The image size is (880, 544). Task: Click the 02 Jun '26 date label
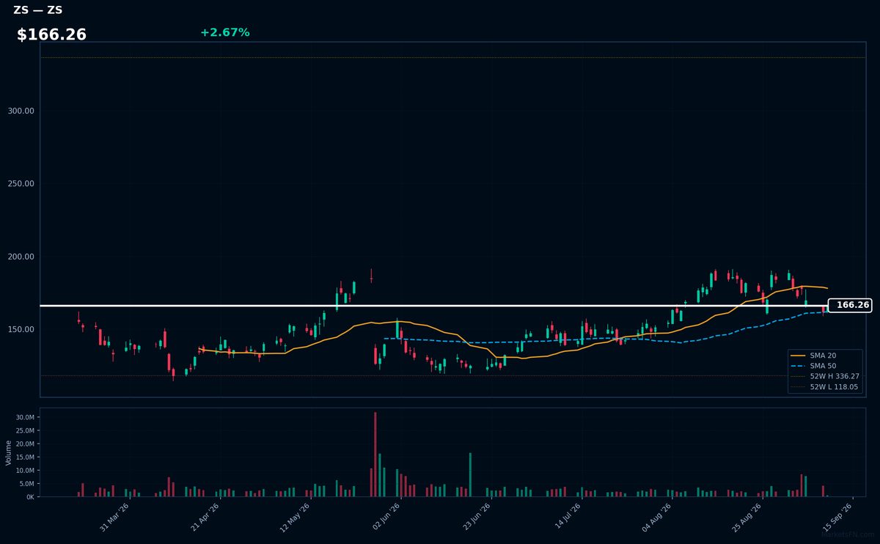pyautogui.click(x=386, y=517)
